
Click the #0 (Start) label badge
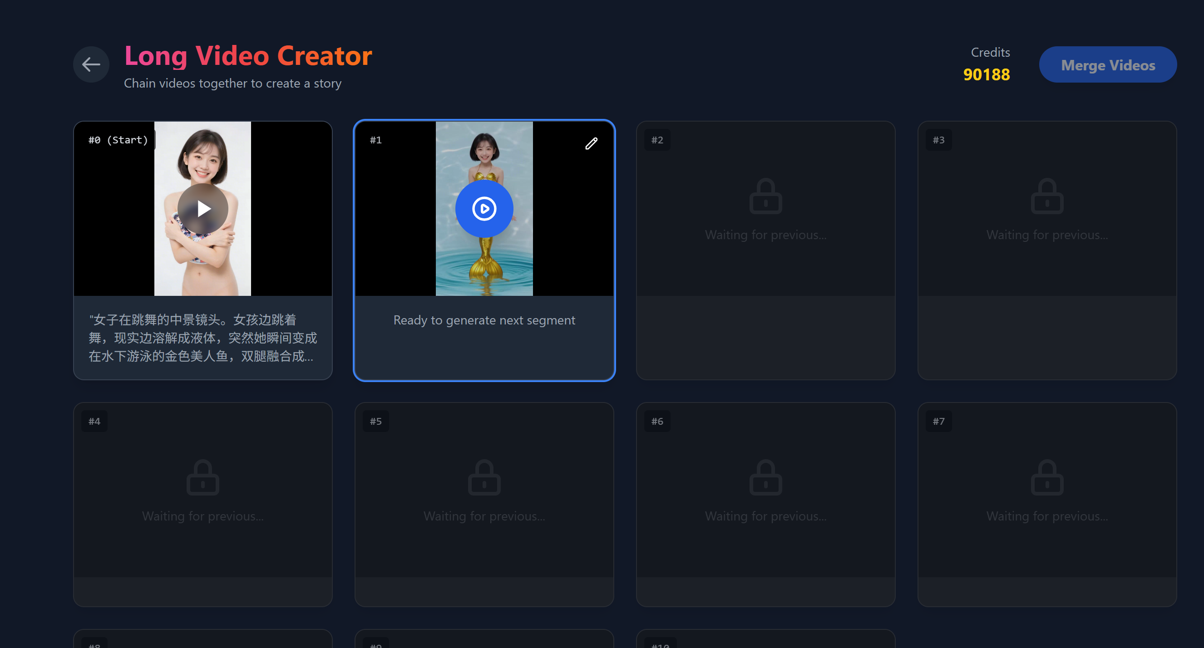click(x=118, y=140)
